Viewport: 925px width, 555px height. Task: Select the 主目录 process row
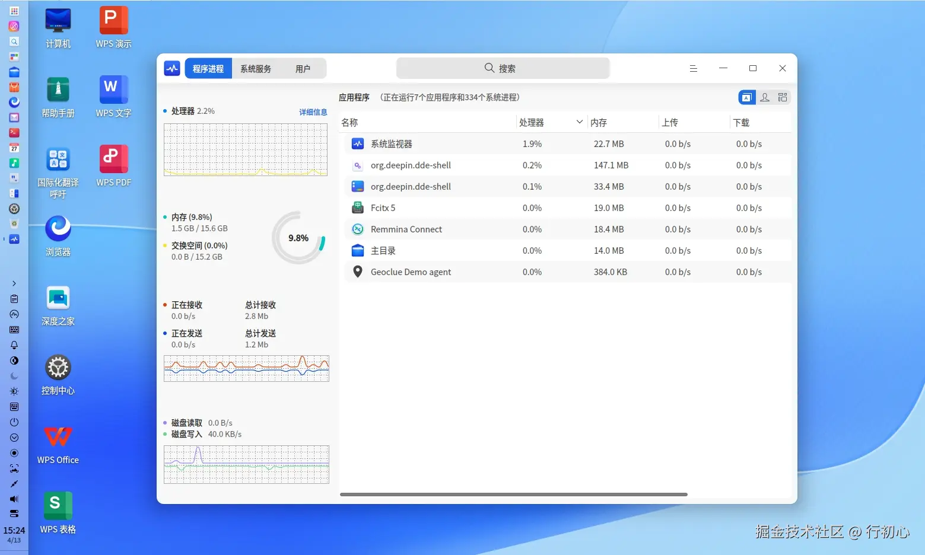pyautogui.click(x=568, y=250)
